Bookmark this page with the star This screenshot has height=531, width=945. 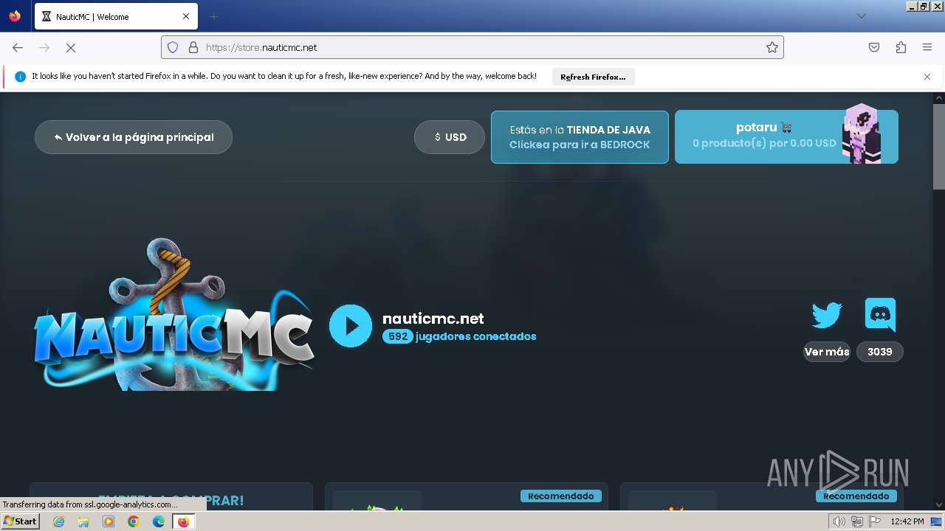(772, 47)
